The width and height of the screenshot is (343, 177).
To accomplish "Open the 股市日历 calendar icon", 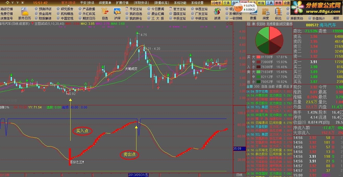I will click(x=24, y=14).
